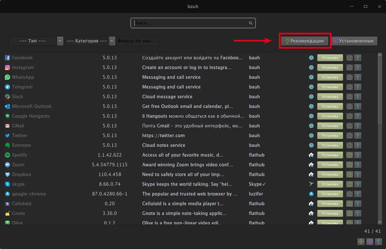Install Facebook with Установка button
Viewport: 386px width, 249px height.
(330, 58)
